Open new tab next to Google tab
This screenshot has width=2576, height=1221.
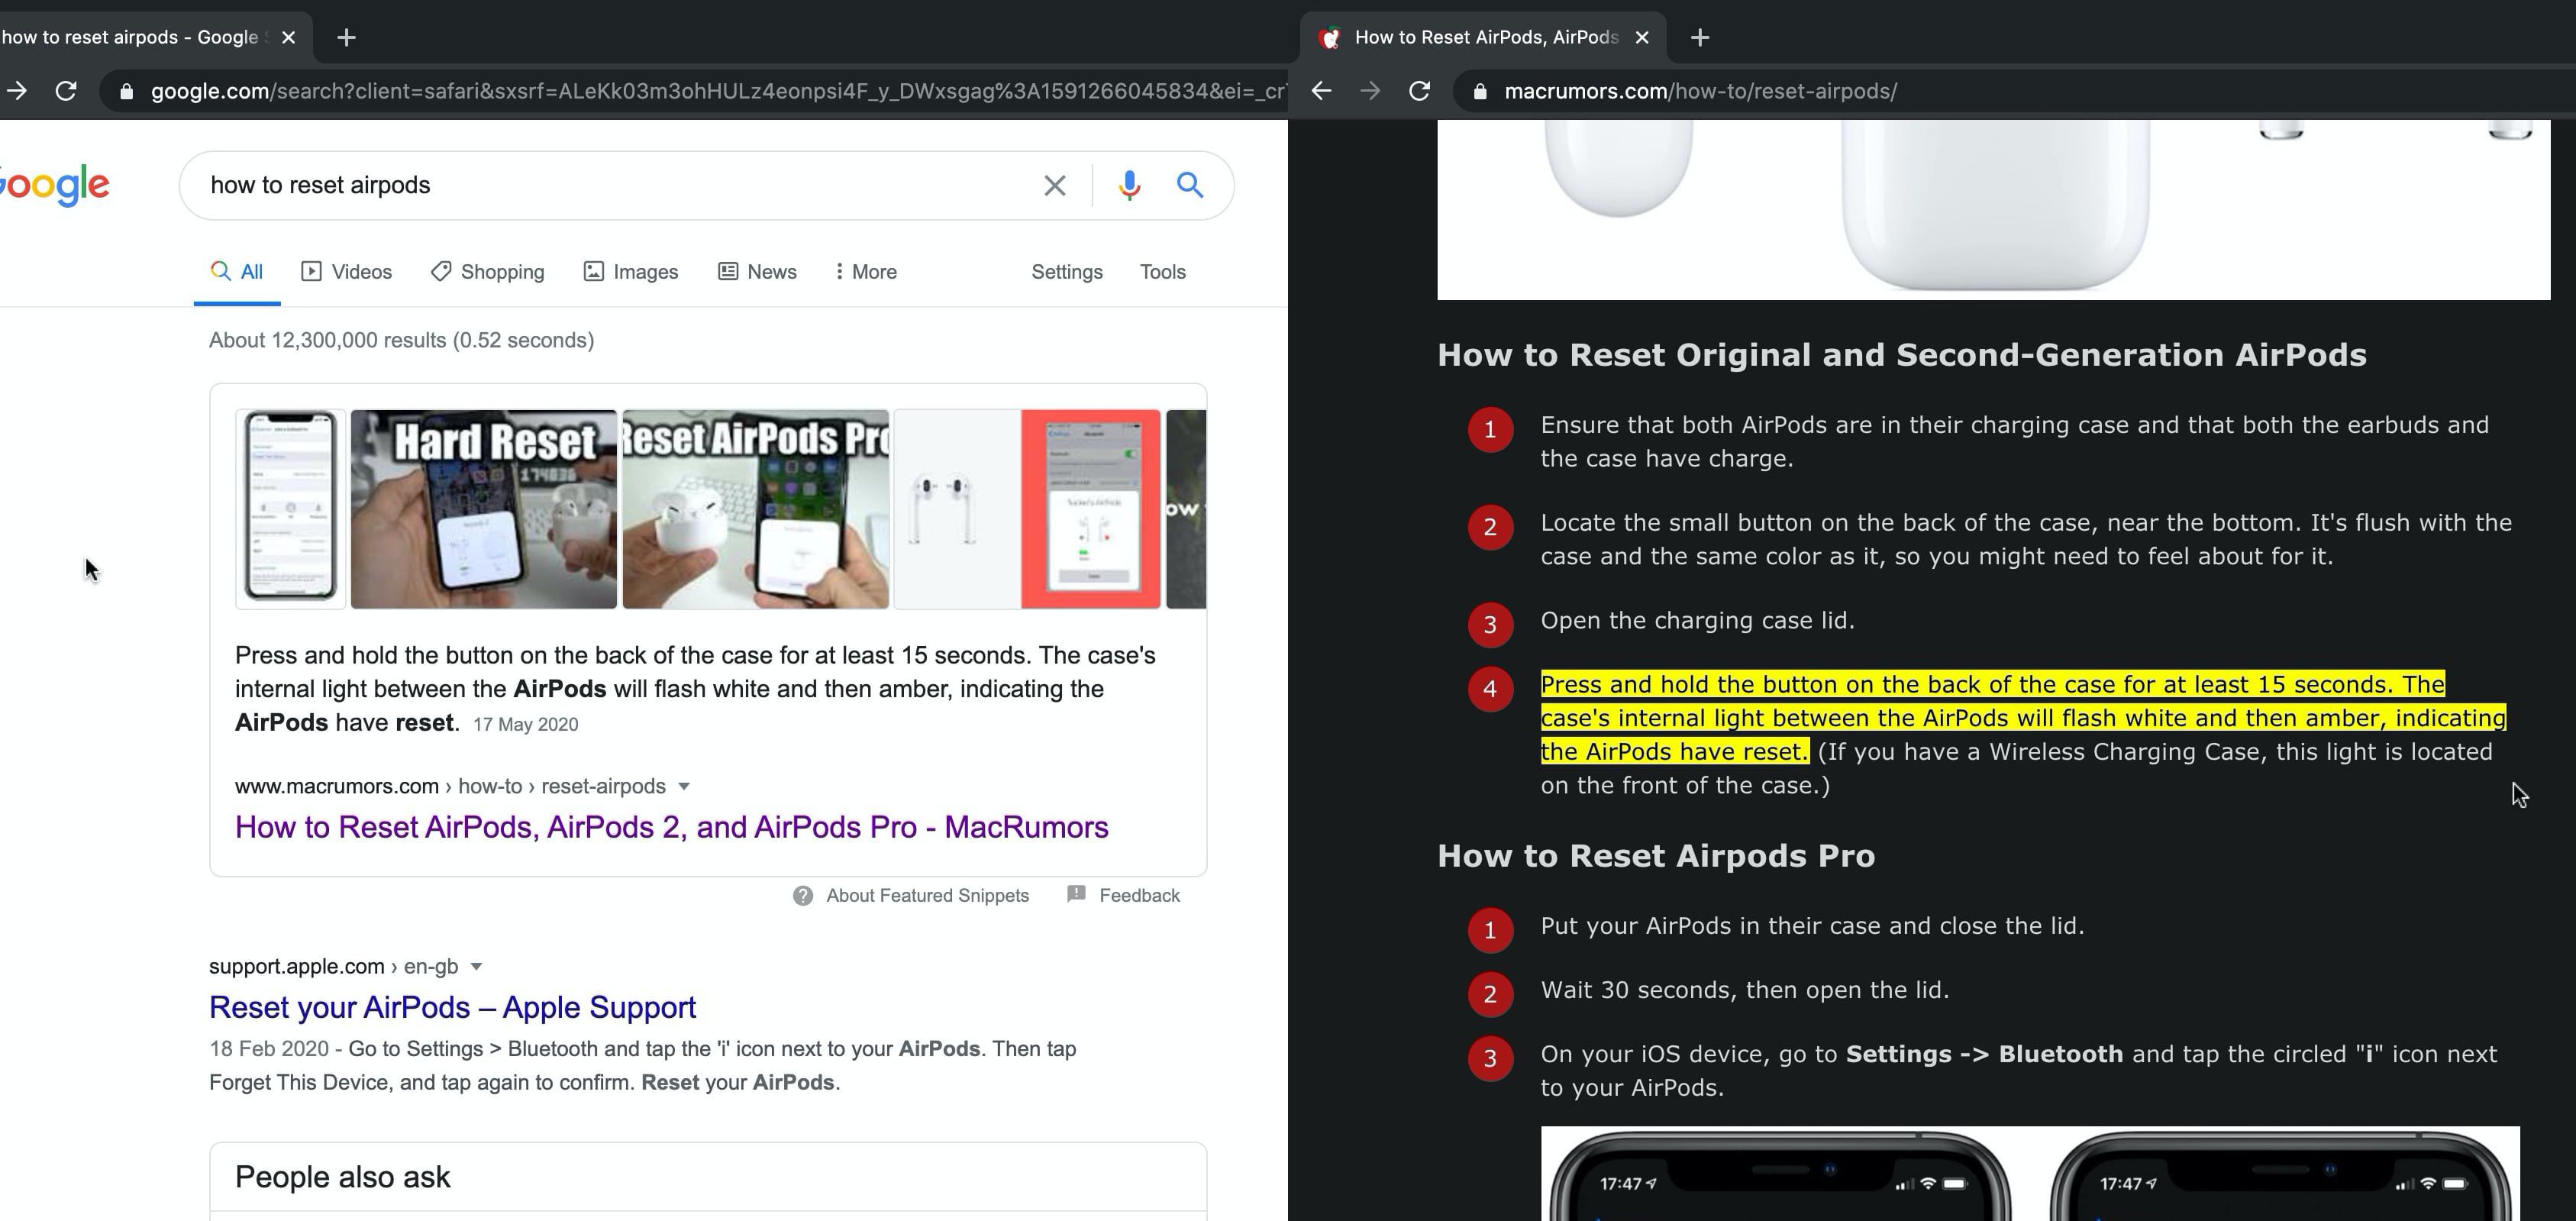[346, 38]
